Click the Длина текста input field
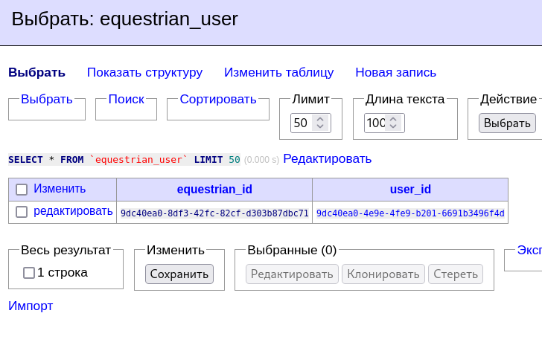The image size is (542, 345). (374, 123)
